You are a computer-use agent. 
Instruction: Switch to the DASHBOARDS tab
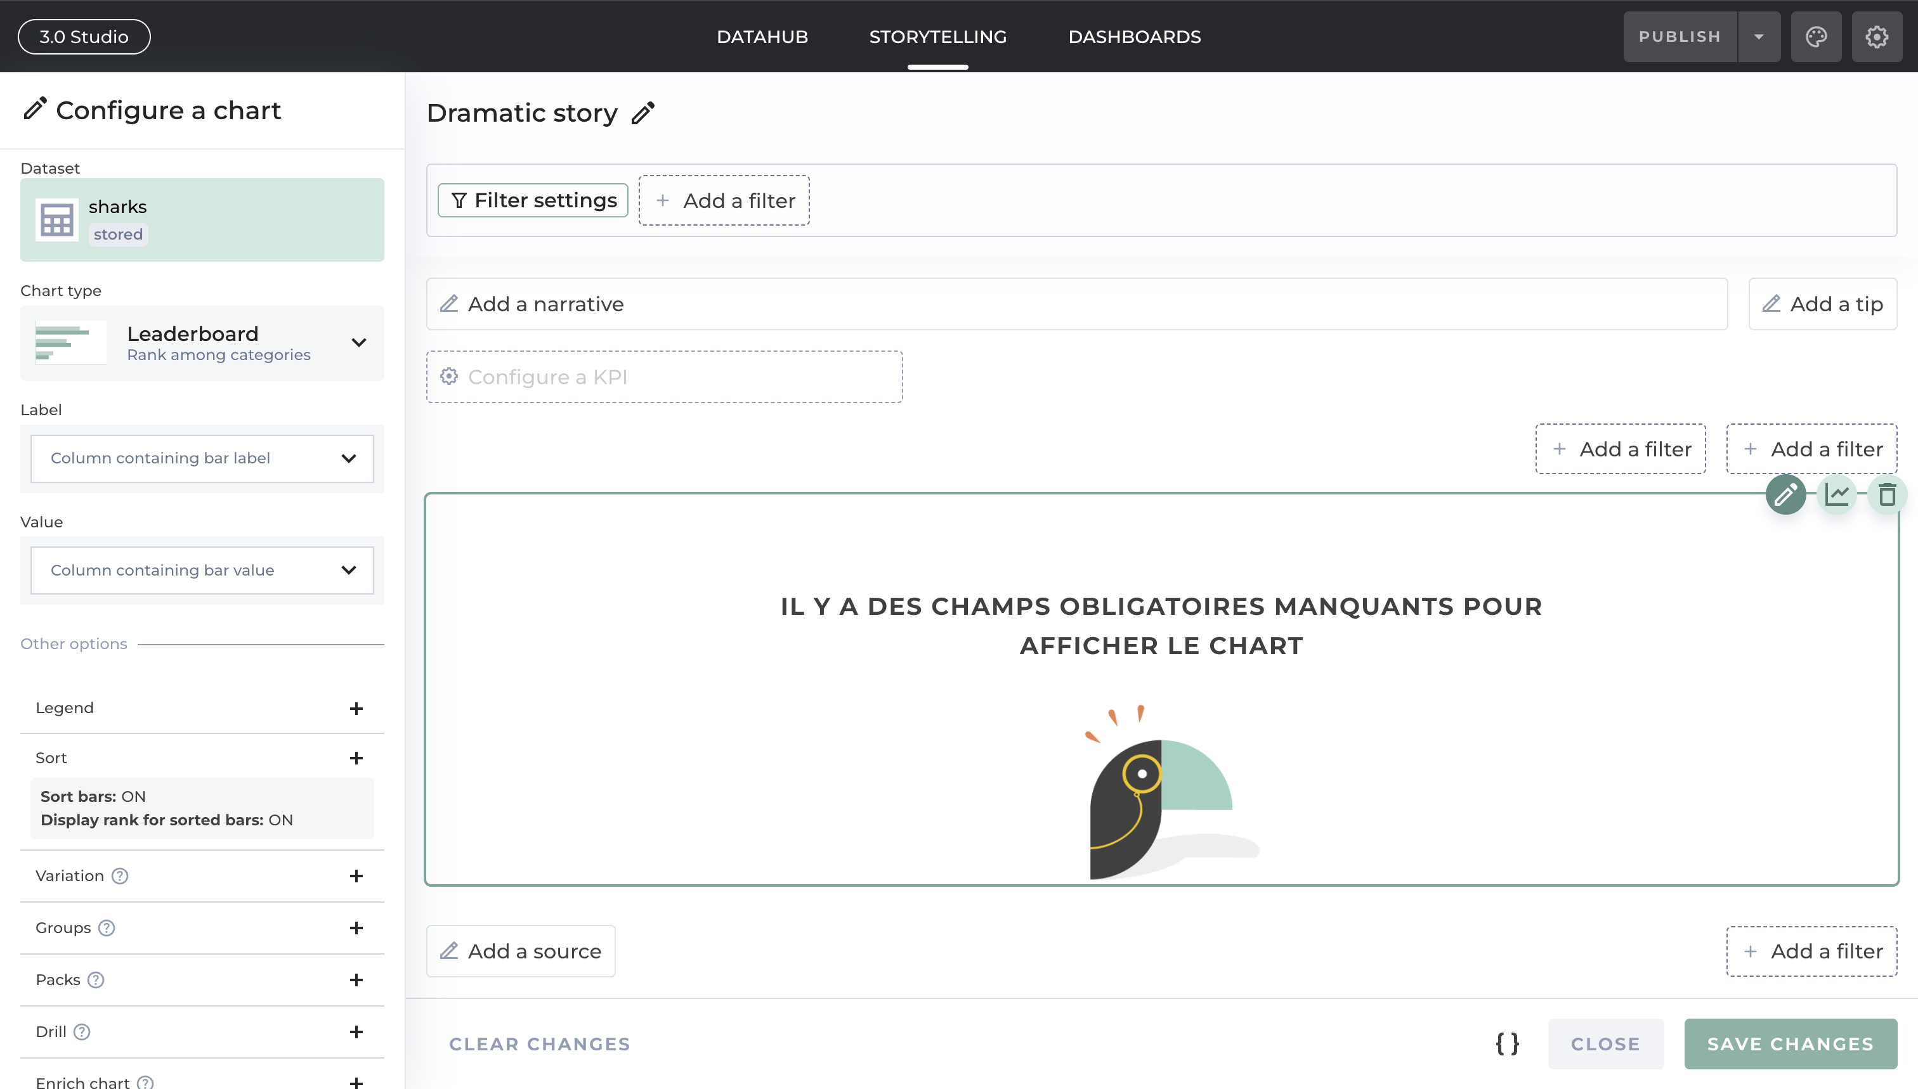point(1133,37)
